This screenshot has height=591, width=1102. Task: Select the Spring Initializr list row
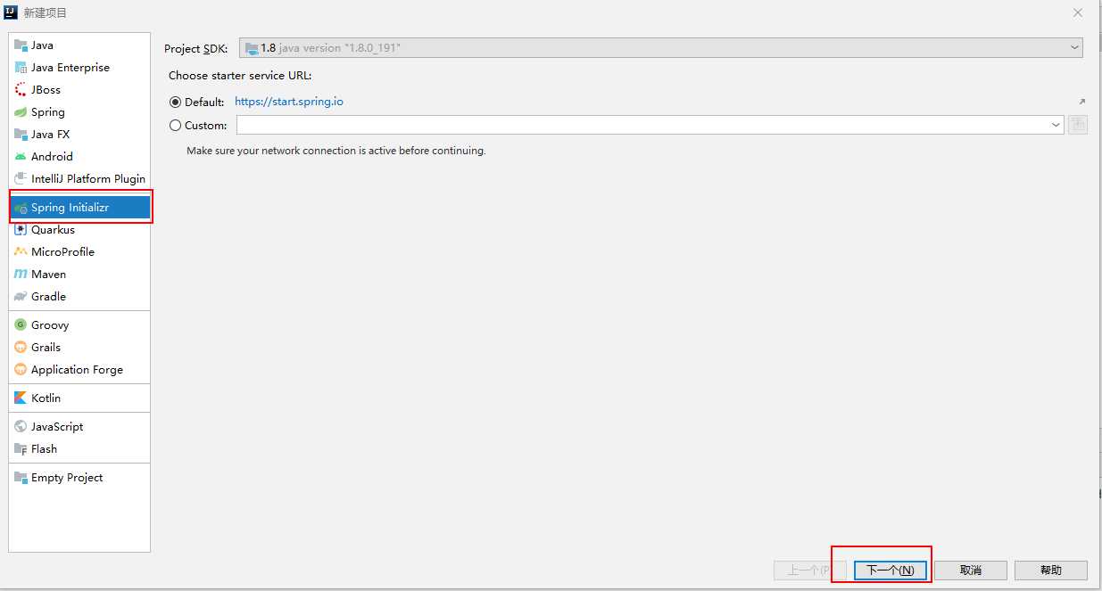pyautogui.click(x=79, y=208)
